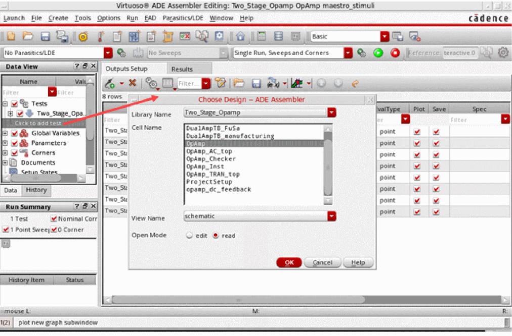Click the green Run Simulation button
The height and width of the screenshot is (336, 512).
tap(378, 53)
